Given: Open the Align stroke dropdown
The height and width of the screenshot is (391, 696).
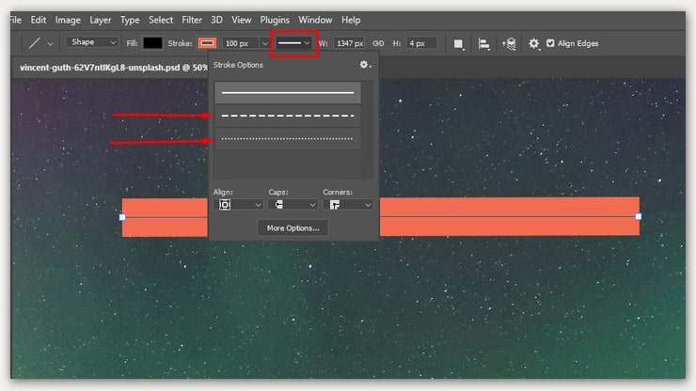Looking at the screenshot, I should click(x=238, y=205).
